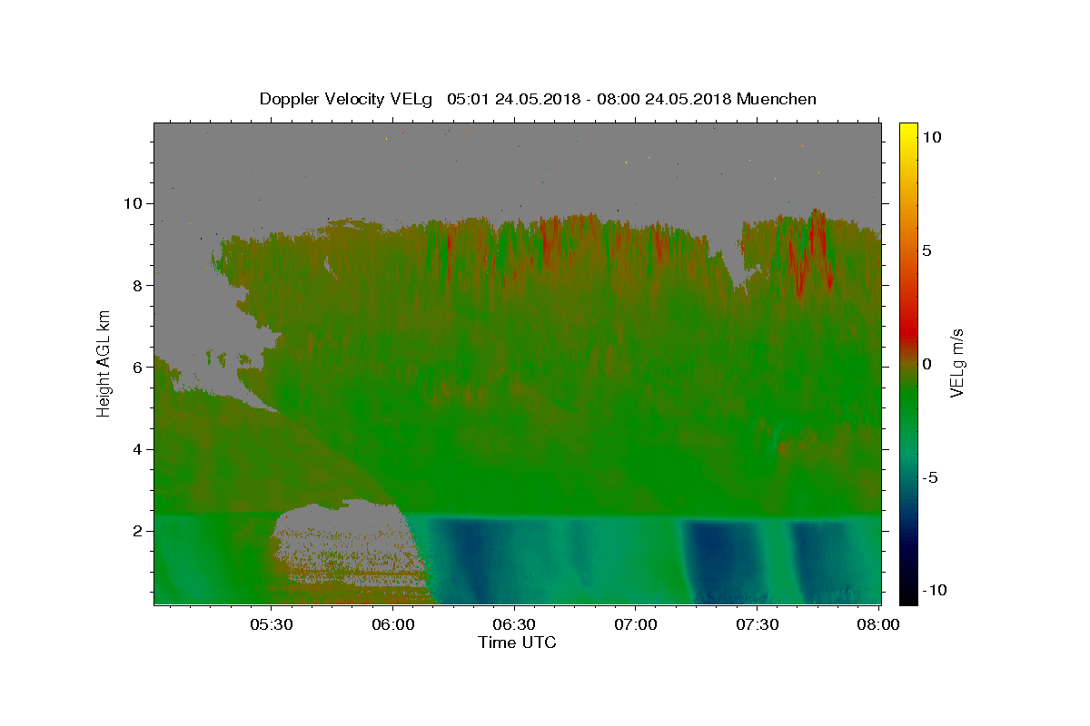1090x726 pixels.
Task: Click the 07:00 time tick label
Action: pos(636,625)
